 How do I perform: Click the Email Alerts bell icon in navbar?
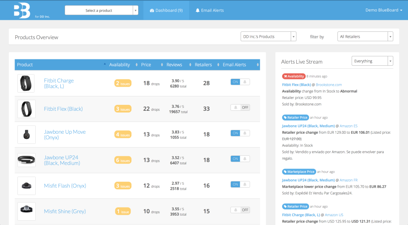(x=198, y=10)
